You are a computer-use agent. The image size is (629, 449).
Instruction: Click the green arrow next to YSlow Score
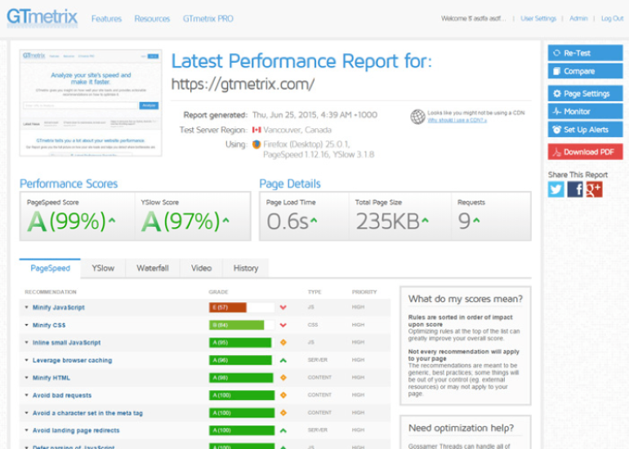pos(226,220)
